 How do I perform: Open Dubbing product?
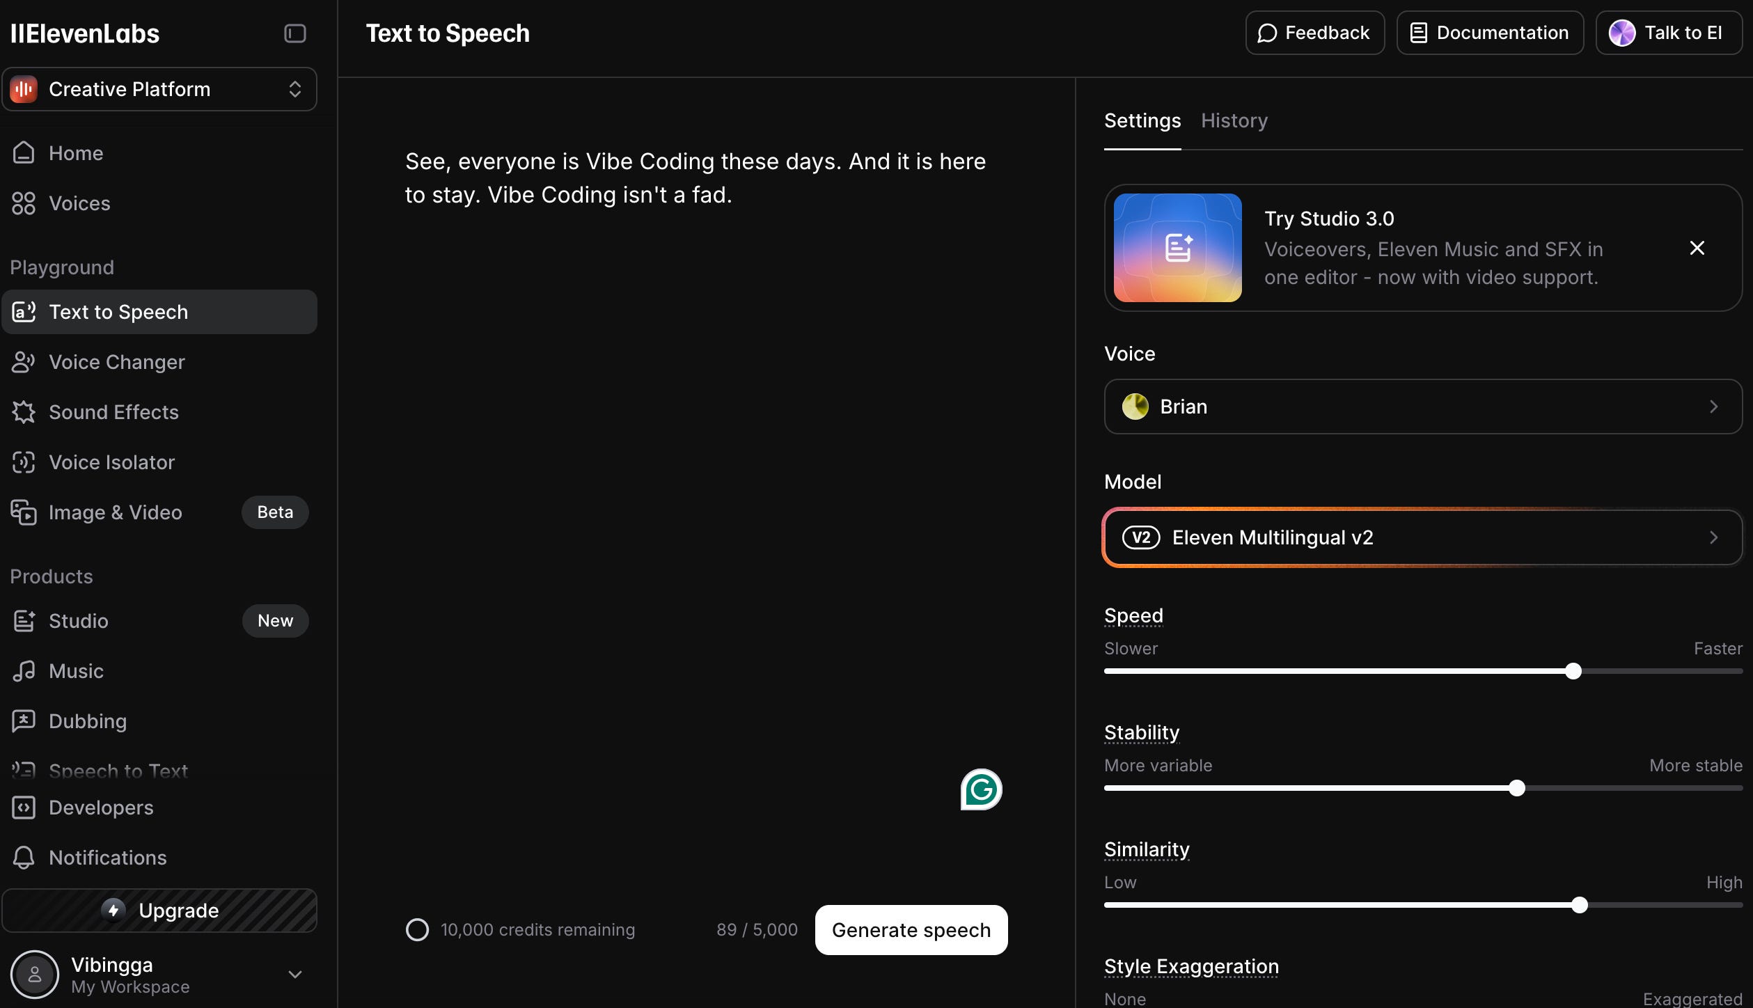pyautogui.click(x=88, y=721)
